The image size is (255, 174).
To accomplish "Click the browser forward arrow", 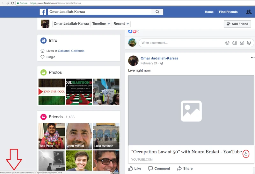I will (7, 3).
